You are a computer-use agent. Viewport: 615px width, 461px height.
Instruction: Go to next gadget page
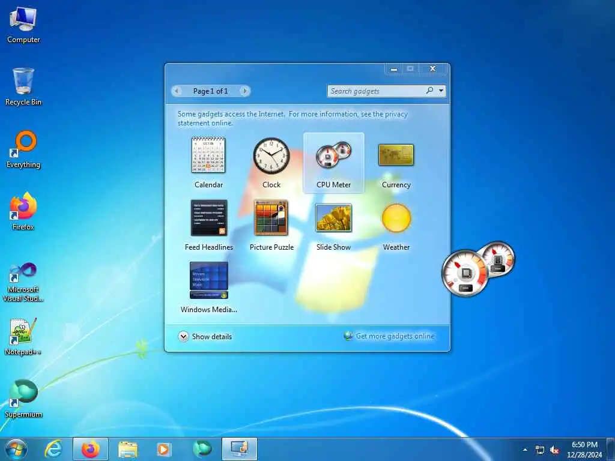click(245, 91)
